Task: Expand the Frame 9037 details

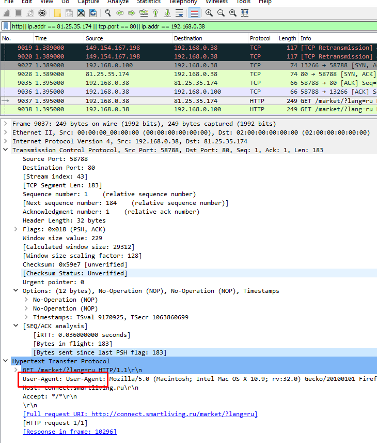Action: pyautogui.click(x=6, y=124)
